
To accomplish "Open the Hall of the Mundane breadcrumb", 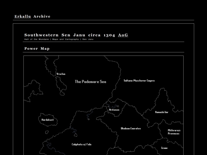I will (x=36, y=39).
